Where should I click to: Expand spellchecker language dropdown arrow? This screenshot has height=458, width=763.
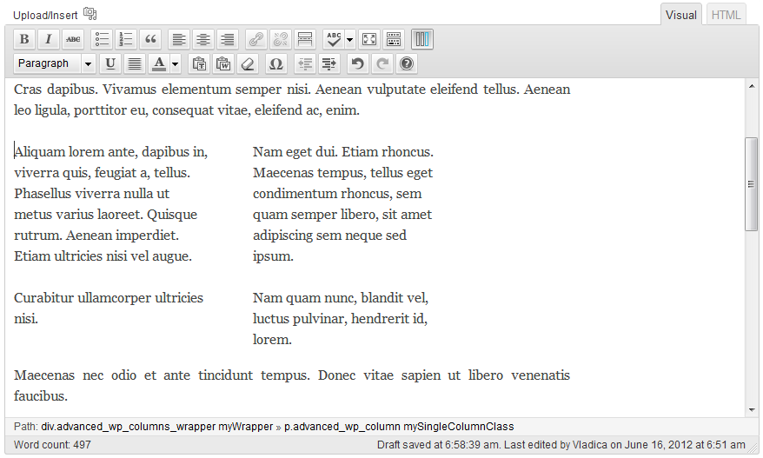point(350,39)
